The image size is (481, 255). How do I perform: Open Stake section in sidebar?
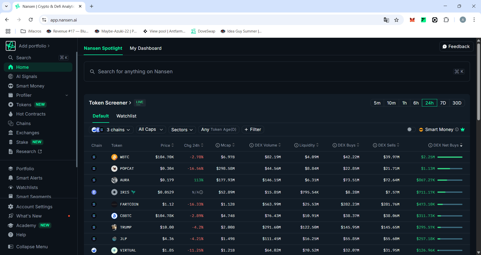pyautogui.click(x=22, y=142)
